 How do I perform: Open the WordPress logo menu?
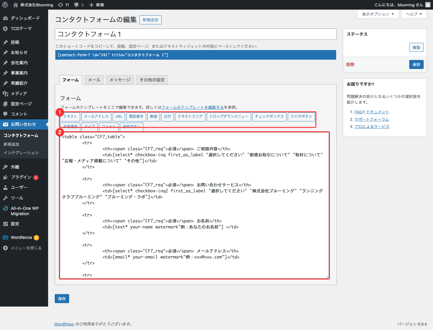(x=5, y=5)
